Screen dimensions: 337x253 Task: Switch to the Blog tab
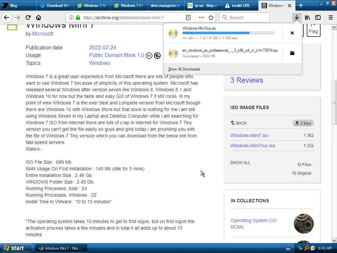click(x=18, y=5)
